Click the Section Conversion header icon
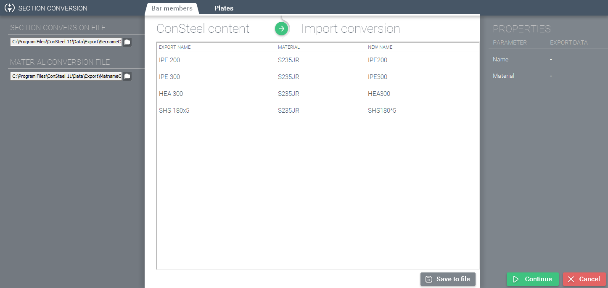Image resolution: width=608 pixels, height=288 pixels. coord(9,8)
